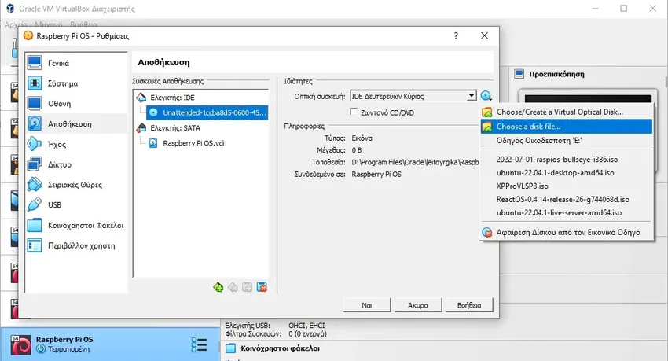668x361 pixels.
Task: Click the Raspberry Pi OS VM icon in the manager list
Action: point(21,344)
